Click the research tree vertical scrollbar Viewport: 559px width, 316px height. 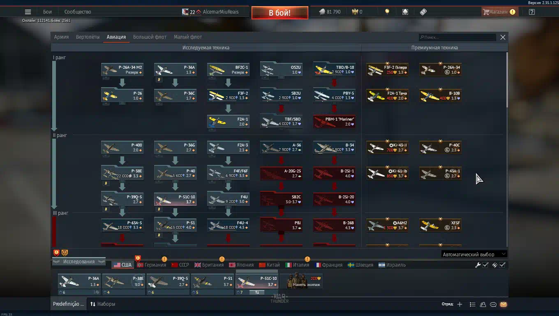tap(507, 80)
